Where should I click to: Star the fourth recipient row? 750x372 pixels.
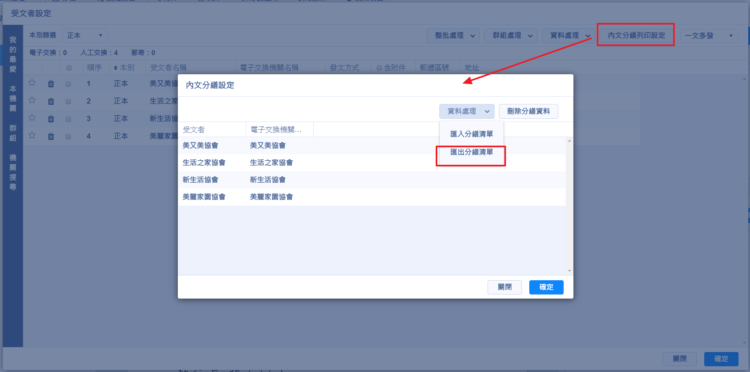tap(32, 135)
